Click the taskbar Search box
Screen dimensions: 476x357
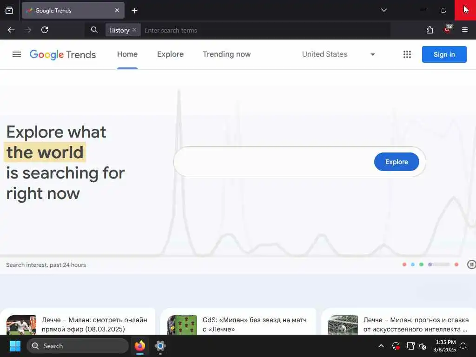78,346
